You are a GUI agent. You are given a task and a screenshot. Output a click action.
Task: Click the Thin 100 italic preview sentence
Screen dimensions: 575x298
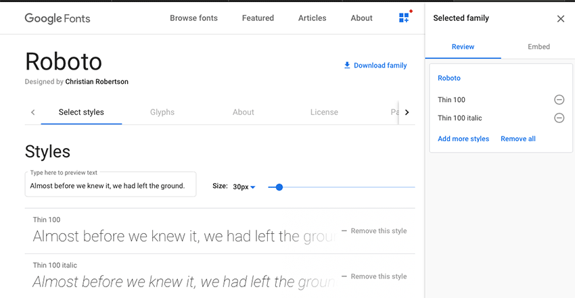click(185, 282)
